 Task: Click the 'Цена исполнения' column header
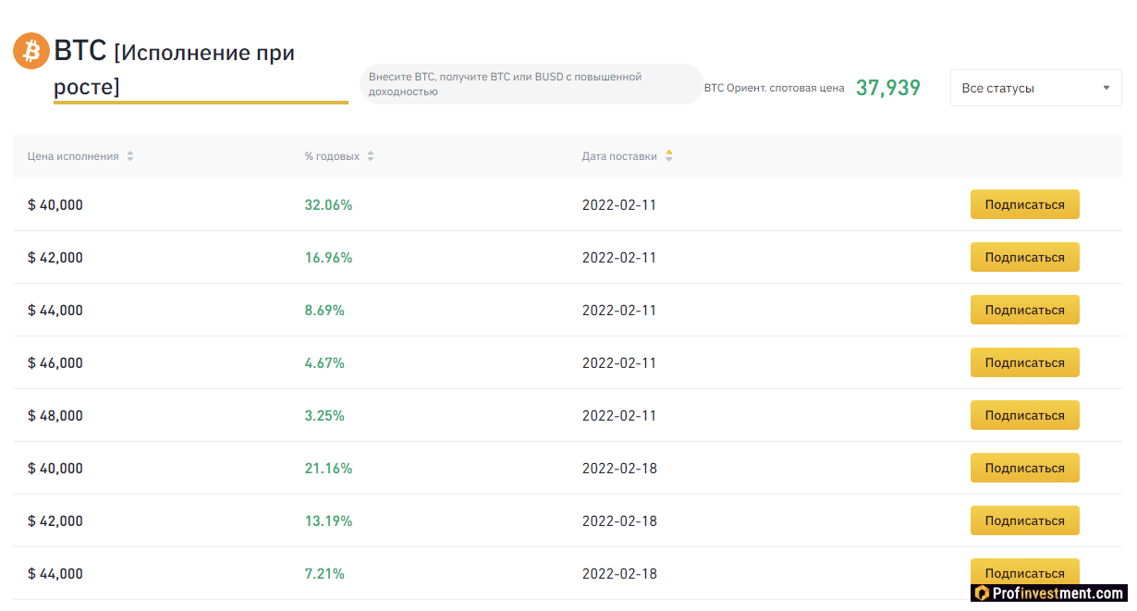[73, 156]
